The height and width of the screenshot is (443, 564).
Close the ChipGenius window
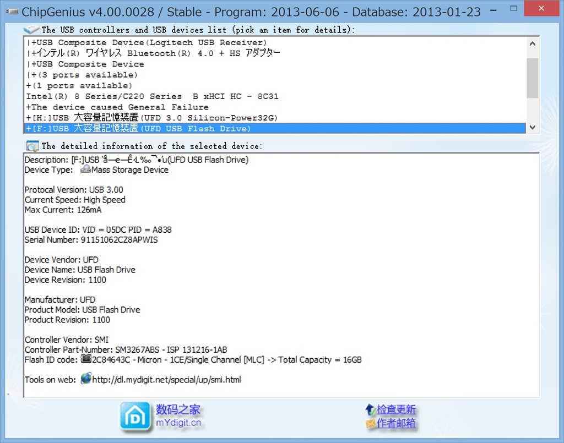click(541, 8)
